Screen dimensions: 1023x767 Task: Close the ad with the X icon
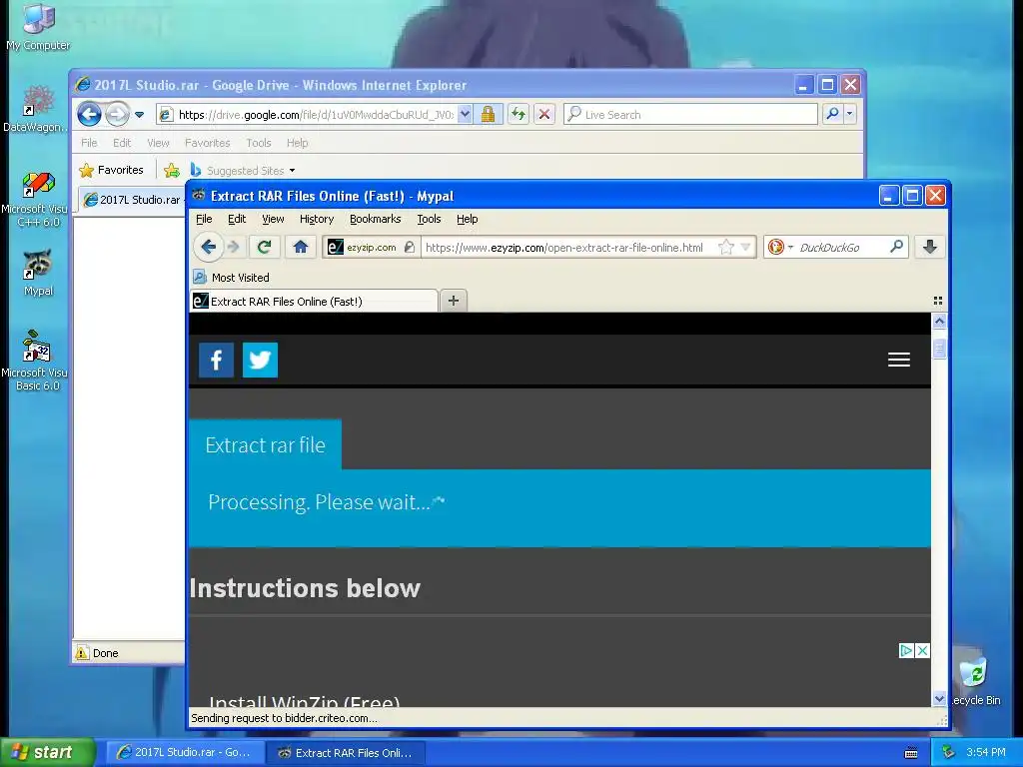pos(922,650)
